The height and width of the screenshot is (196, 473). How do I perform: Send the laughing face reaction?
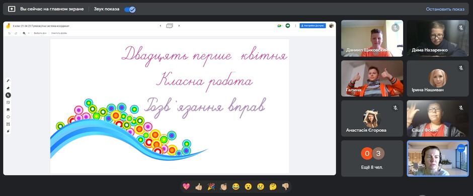point(236,186)
